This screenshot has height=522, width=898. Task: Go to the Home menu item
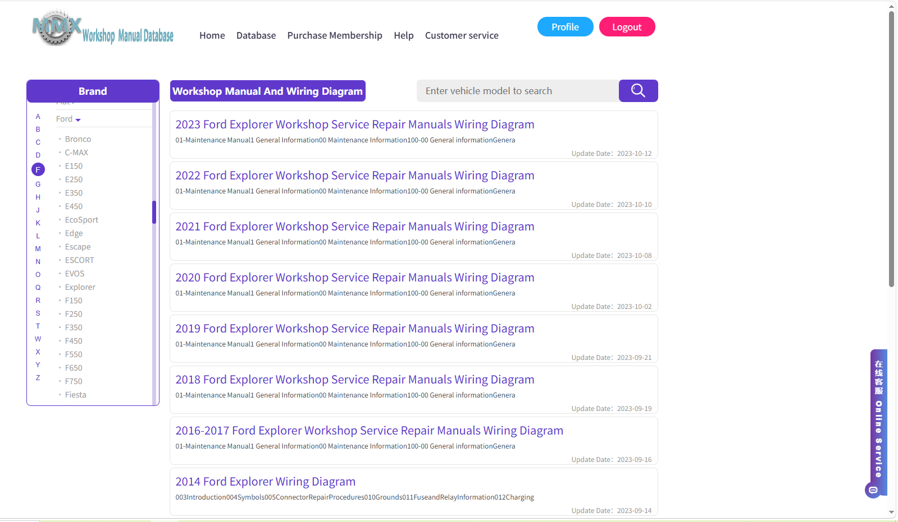212,35
